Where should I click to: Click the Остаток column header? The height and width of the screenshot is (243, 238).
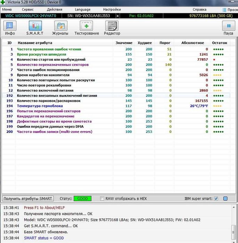pyautogui.click(x=220, y=43)
